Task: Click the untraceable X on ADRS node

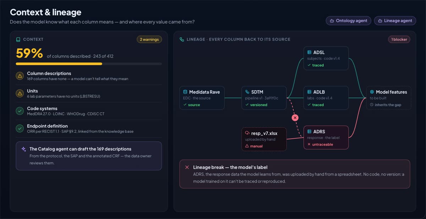Action: pos(309,144)
